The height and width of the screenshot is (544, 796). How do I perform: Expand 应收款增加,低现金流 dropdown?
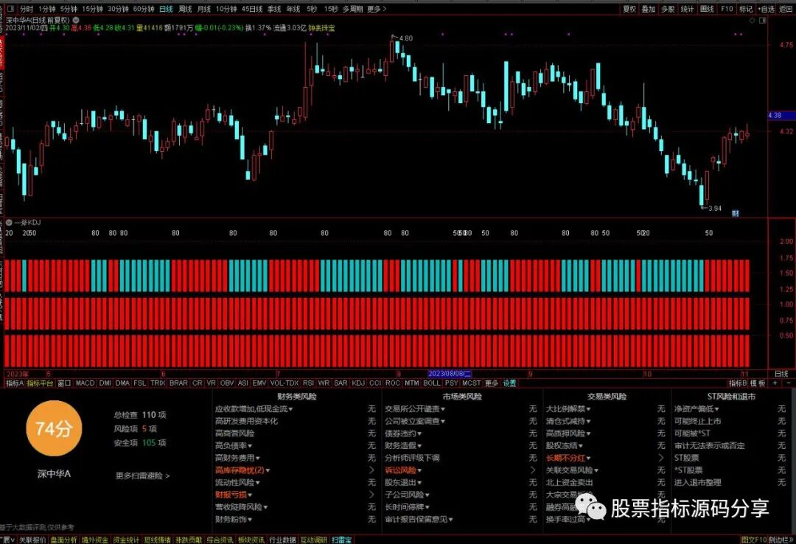pyautogui.click(x=254, y=409)
